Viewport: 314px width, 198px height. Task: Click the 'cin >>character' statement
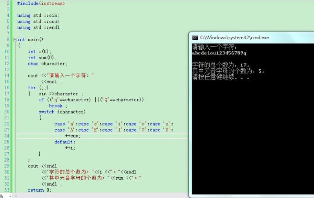point(61,94)
